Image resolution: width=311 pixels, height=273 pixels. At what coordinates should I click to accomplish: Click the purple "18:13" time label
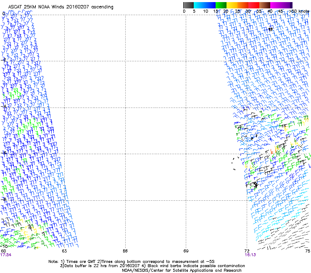[x=250, y=255]
